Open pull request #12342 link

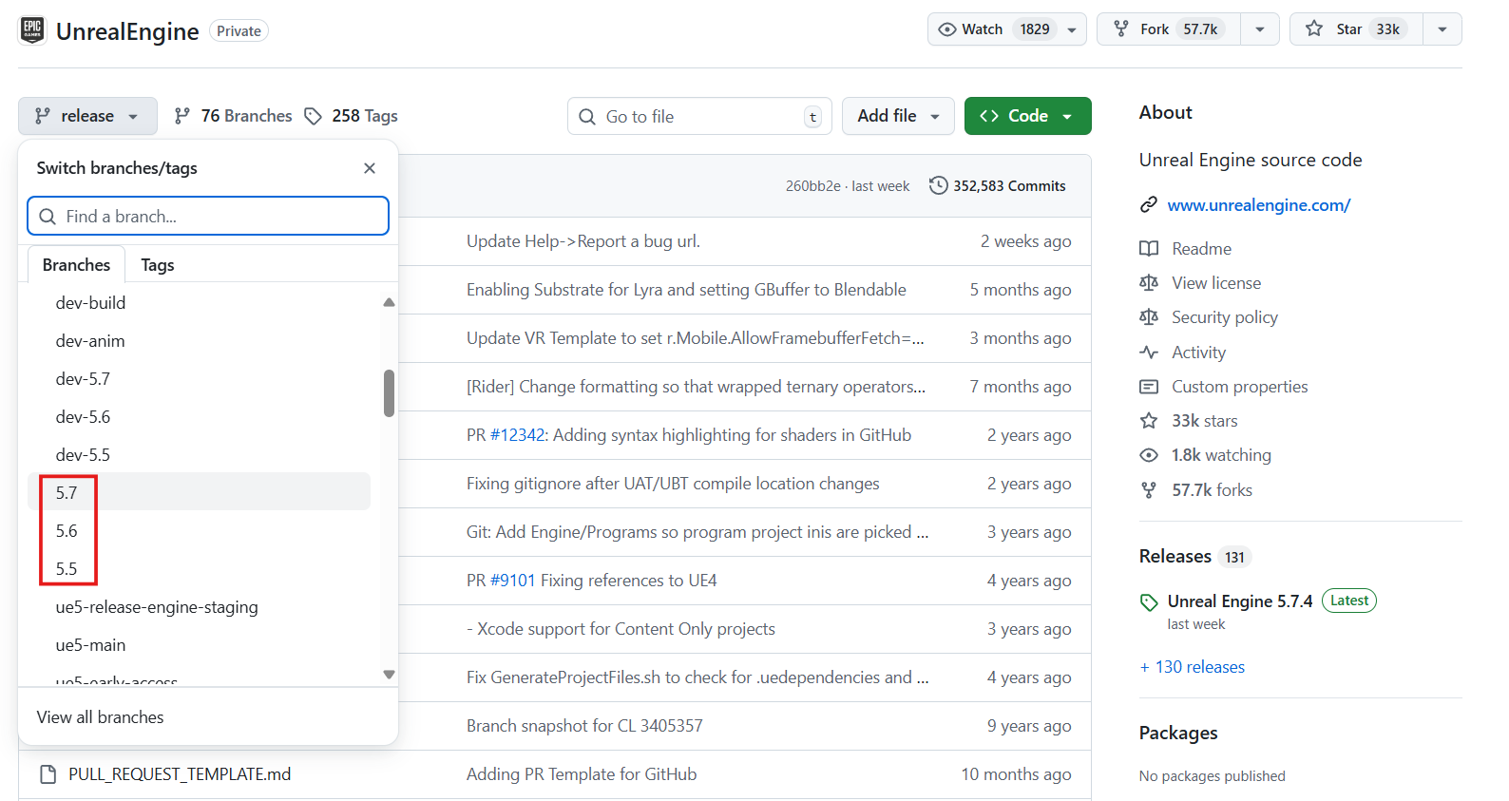(x=518, y=435)
